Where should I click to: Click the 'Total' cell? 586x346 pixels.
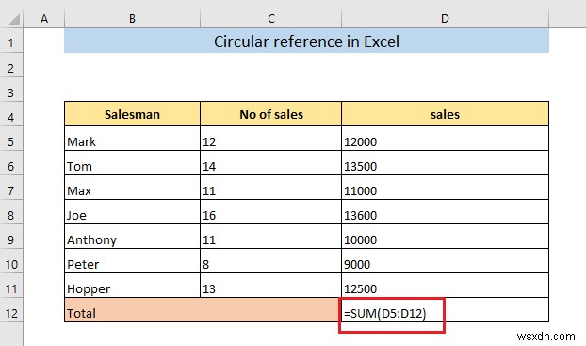pyautogui.click(x=203, y=310)
